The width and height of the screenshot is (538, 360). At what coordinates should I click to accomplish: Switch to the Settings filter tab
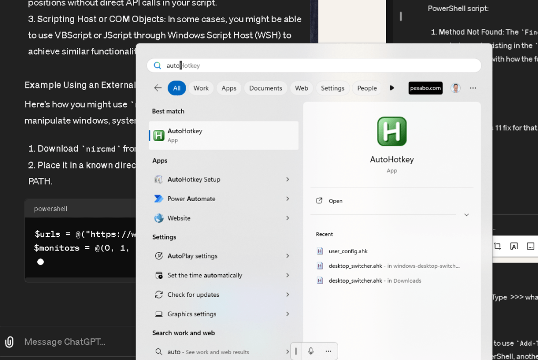point(332,88)
